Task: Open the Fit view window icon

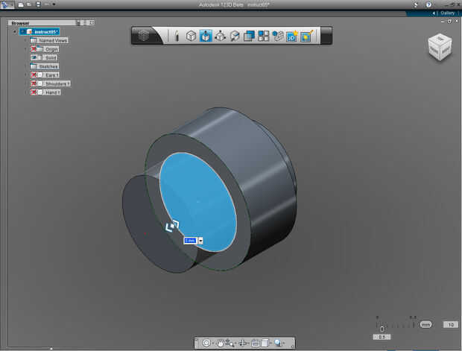Action: 256,343
